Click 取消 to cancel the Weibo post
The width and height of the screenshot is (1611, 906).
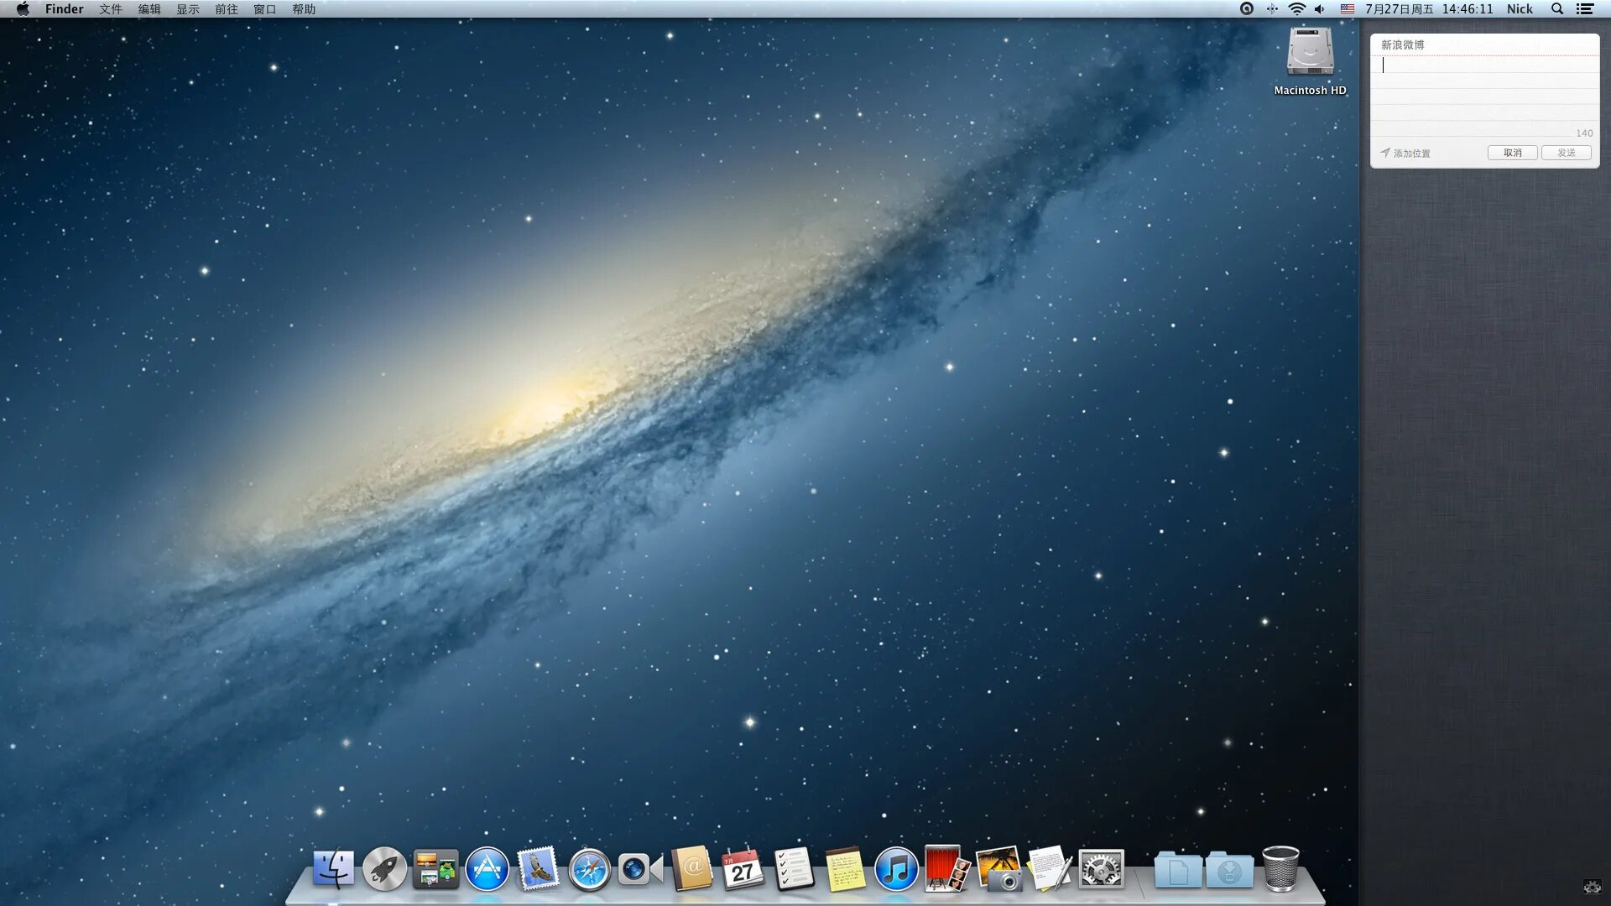tap(1512, 153)
